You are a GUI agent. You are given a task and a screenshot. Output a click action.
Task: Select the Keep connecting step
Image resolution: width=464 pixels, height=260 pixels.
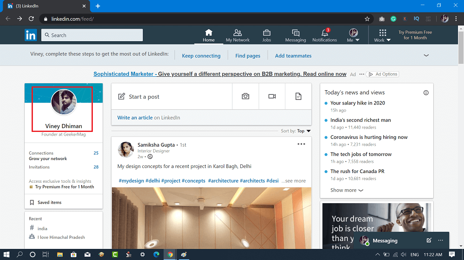point(201,56)
